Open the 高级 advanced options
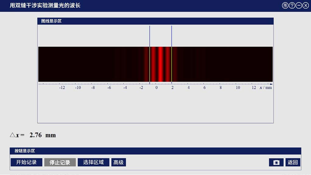 coord(119,162)
